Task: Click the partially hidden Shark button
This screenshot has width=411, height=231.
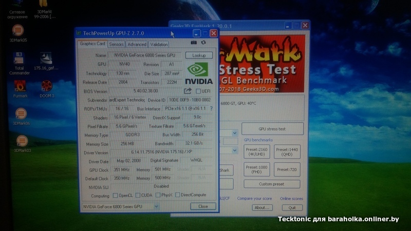Action: point(226,170)
